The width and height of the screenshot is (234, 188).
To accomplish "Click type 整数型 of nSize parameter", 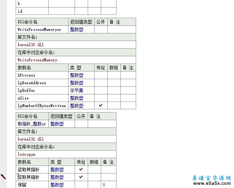I will (x=76, y=98).
